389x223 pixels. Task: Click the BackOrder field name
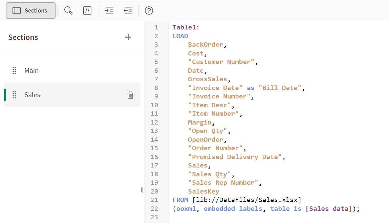click(x=206, y=45)
